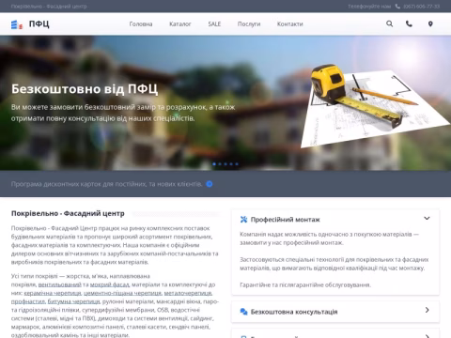Open the Каталог menu item

(180, 24)
